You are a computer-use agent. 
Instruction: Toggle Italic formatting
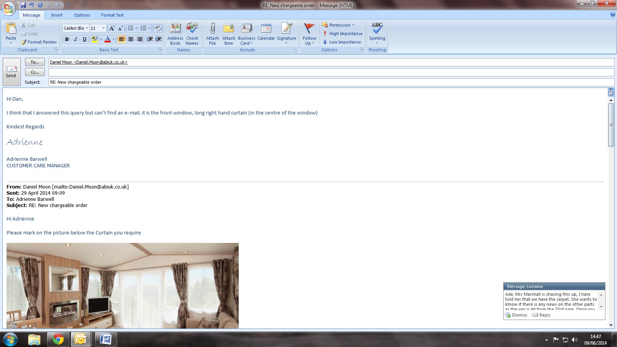[x=76, y=39]
